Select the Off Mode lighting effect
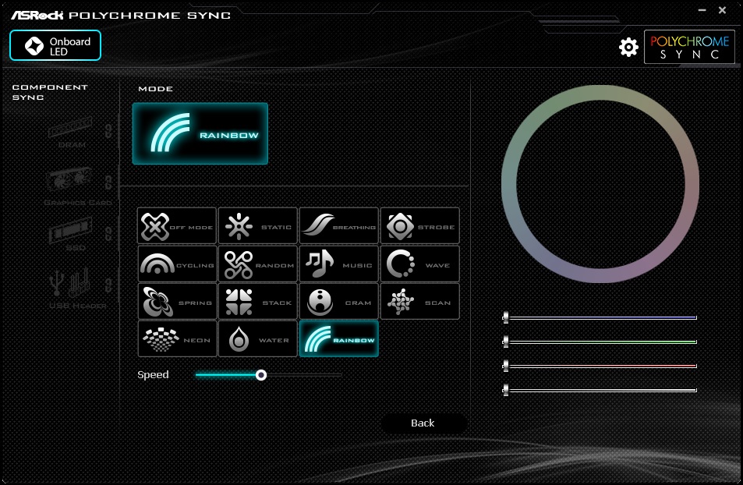 177,225
